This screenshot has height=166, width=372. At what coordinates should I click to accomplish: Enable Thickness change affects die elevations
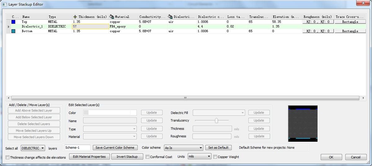click(7, 157)
